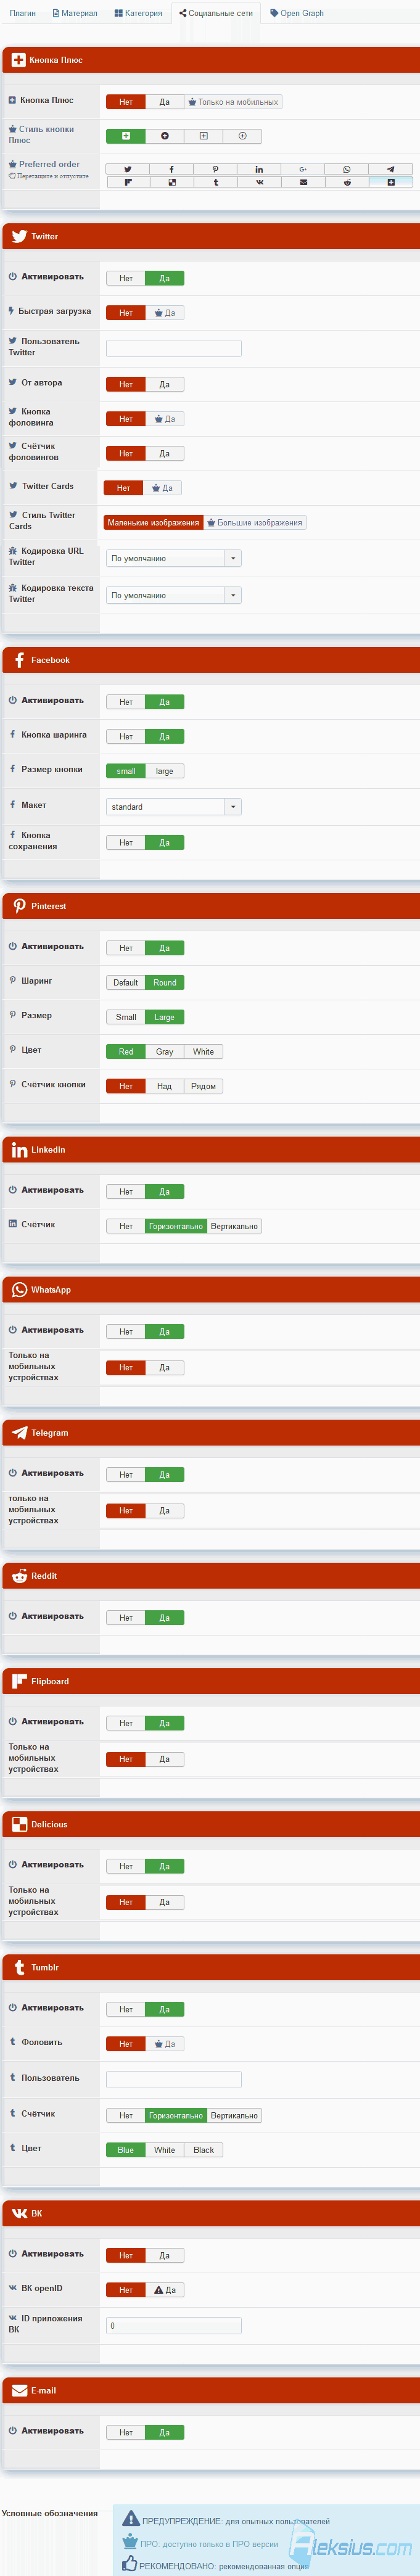The width and height of the screenshot is (420, 2576).
Task: Select the Telegram icon in Preferred order
Action: 391,169
